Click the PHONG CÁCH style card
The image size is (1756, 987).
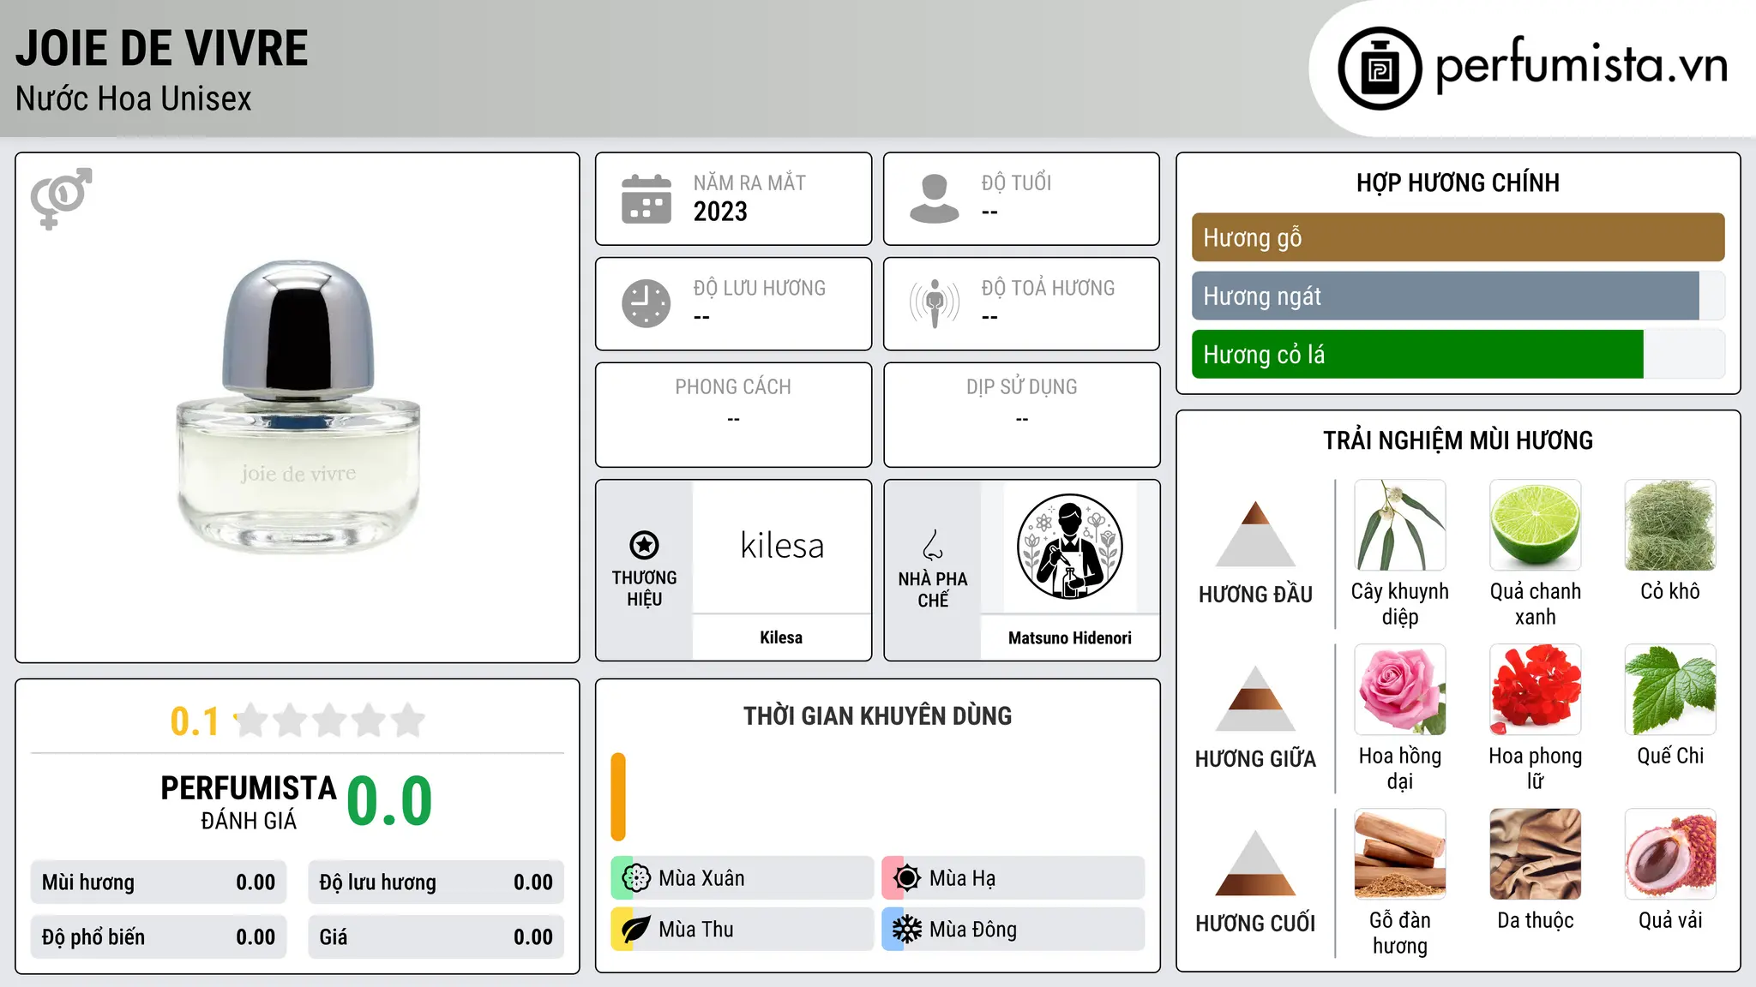(x=733, y=415)
